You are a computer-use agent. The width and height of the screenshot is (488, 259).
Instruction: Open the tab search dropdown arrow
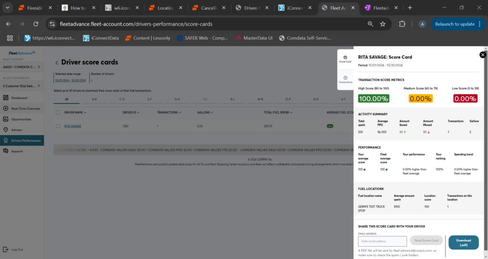click(8, 8)
